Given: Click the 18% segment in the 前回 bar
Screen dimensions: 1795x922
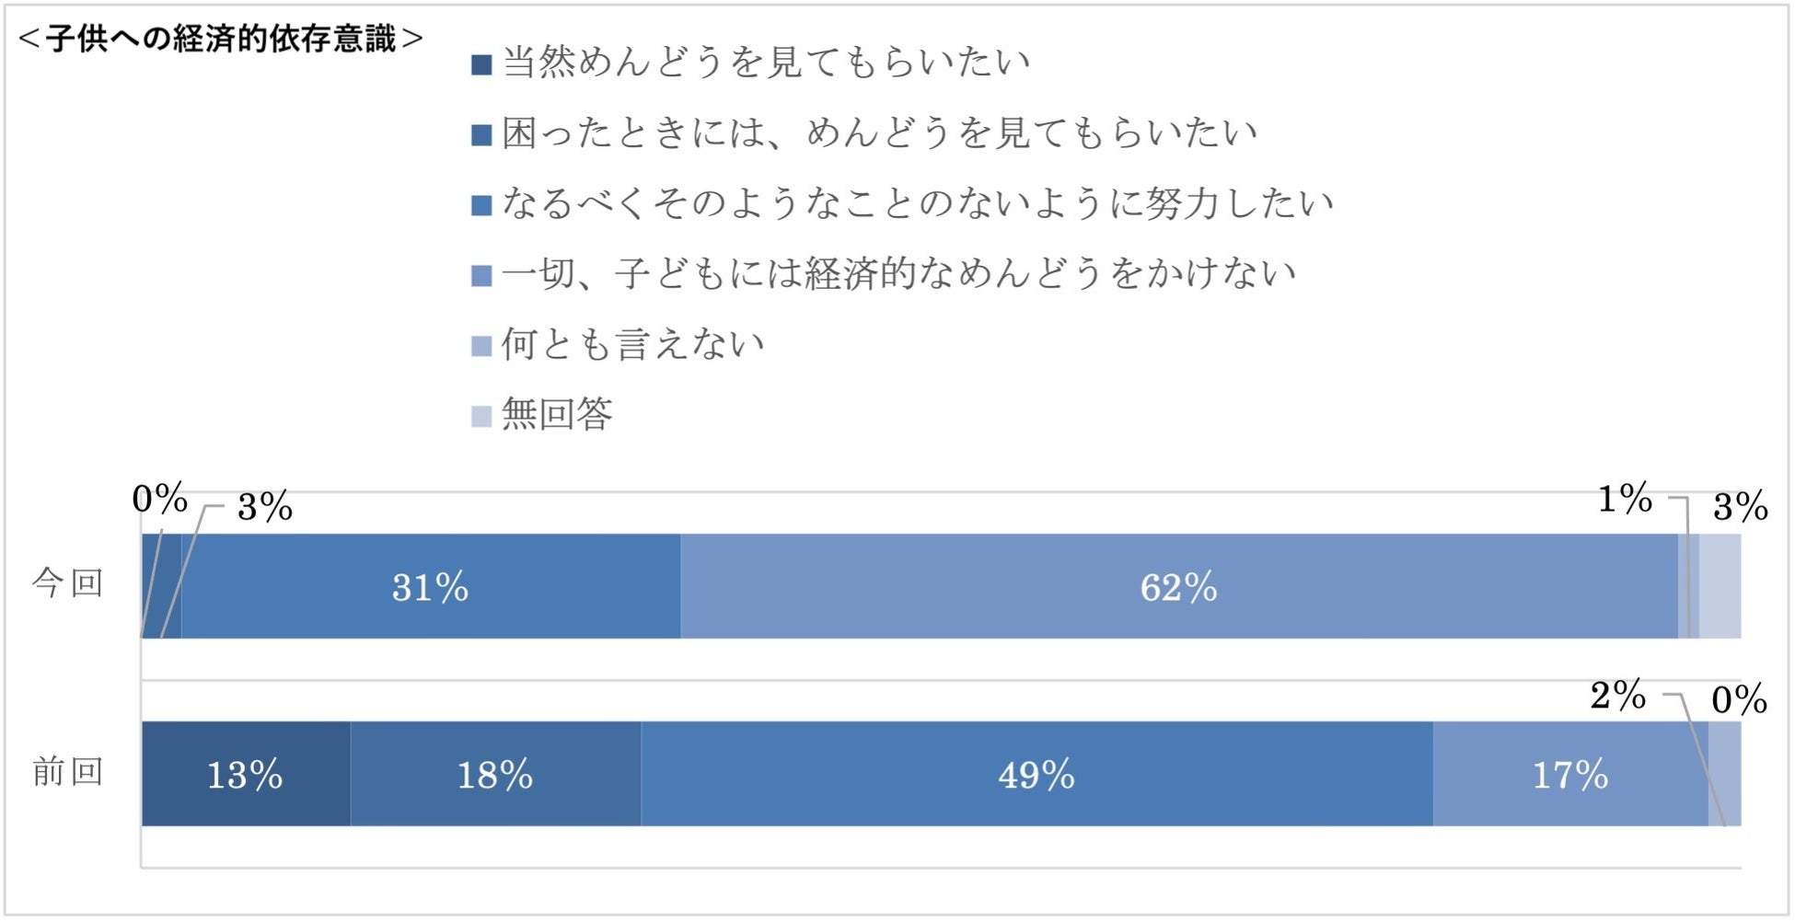Looking at the screenshot, I should point(495,775).
